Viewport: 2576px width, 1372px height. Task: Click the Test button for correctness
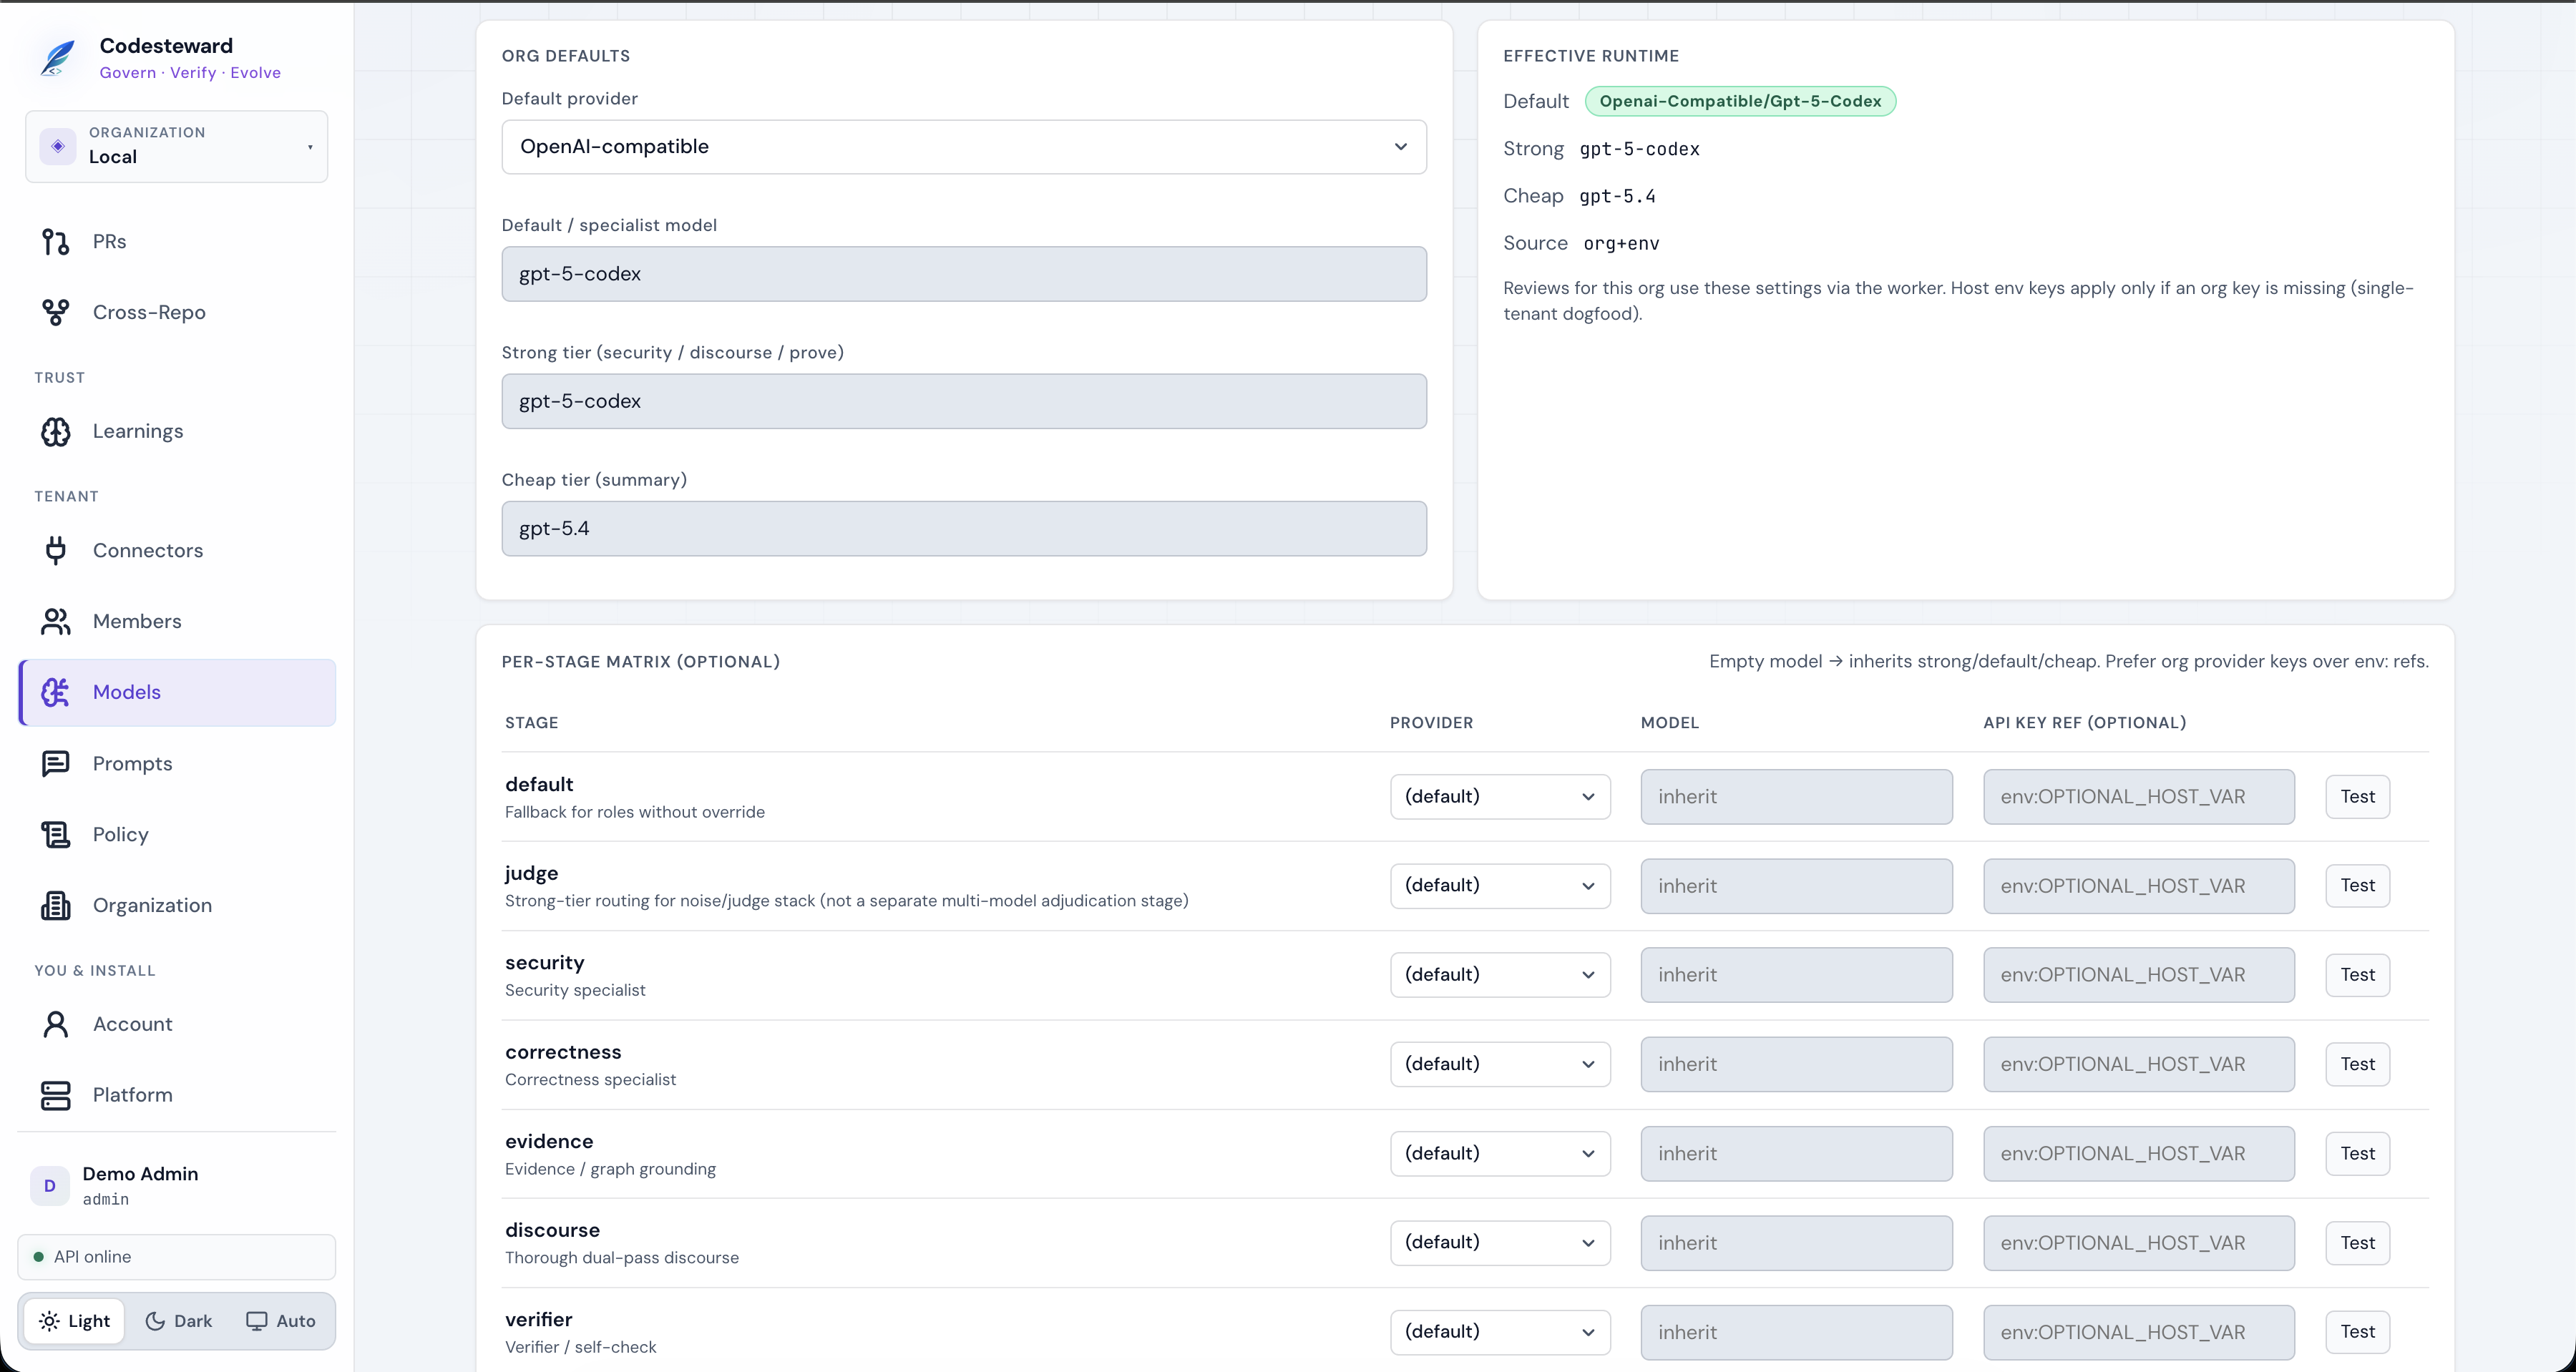2357,1064
